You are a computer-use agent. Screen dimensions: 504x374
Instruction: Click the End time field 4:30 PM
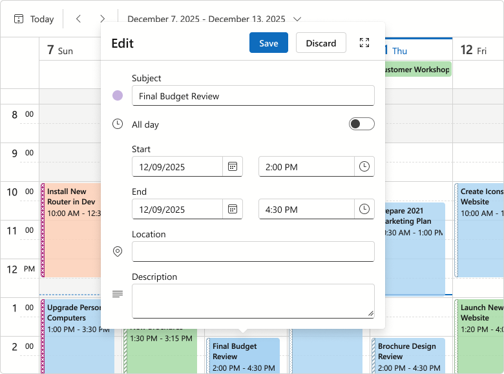tap(306, 209)
